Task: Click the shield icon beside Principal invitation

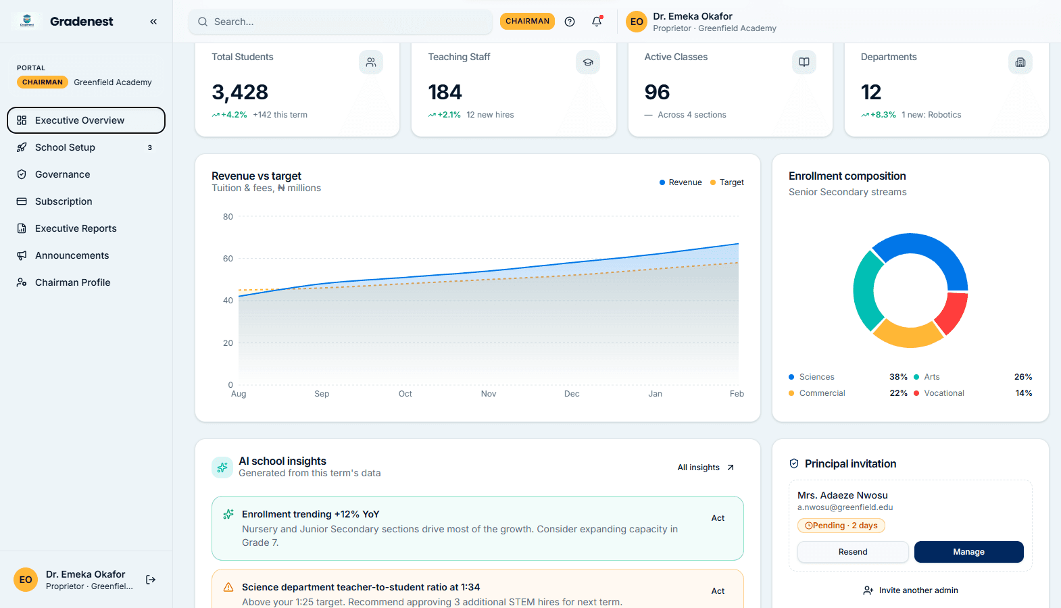Action: coord(794,463)
